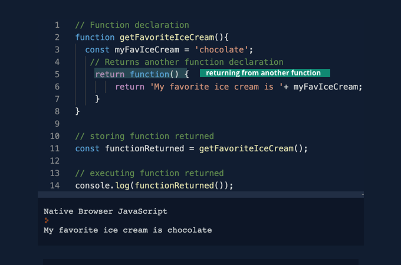Click the 'My favorite ice cream is' string on line 6
401x265 pixels.
[x=216, y=87]
